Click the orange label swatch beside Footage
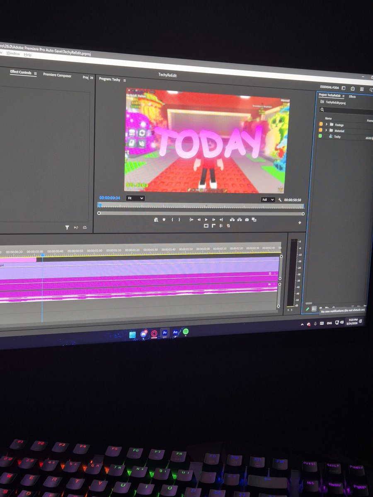Image resolution: width=373 pixels, height=497 pixels. click(321, 124)
